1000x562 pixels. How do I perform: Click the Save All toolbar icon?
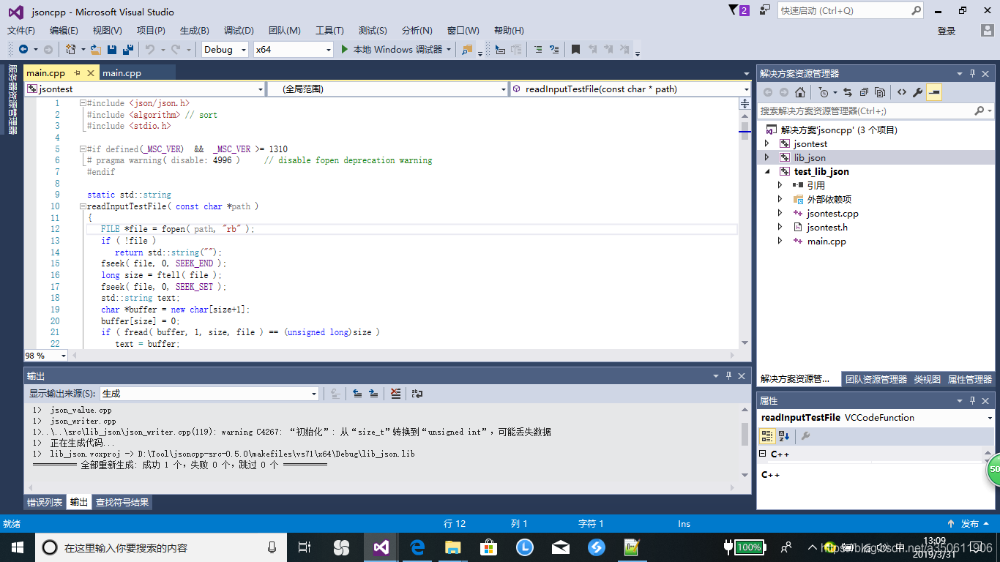pos(128,49)
